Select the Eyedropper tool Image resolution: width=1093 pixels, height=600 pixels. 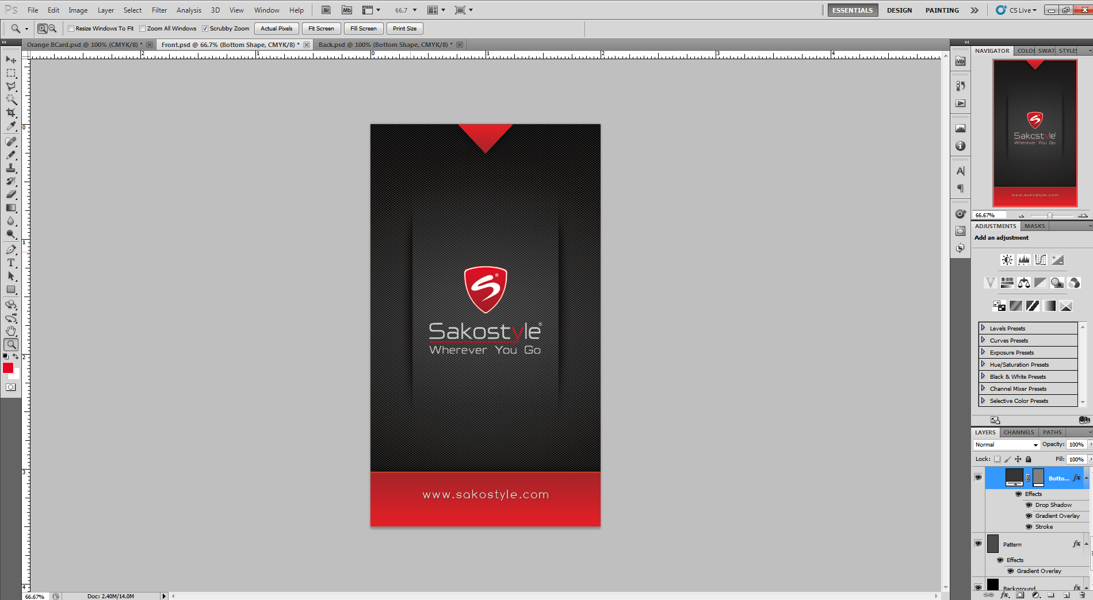pyautogui.click(x=11, y=126)
